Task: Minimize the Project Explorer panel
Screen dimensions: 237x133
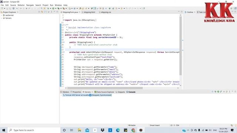Action: pos(54,12)
